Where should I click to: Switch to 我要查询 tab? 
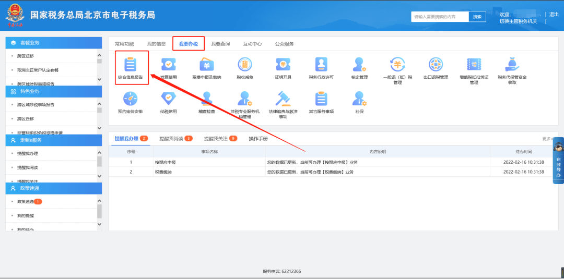tap(220, 44)
